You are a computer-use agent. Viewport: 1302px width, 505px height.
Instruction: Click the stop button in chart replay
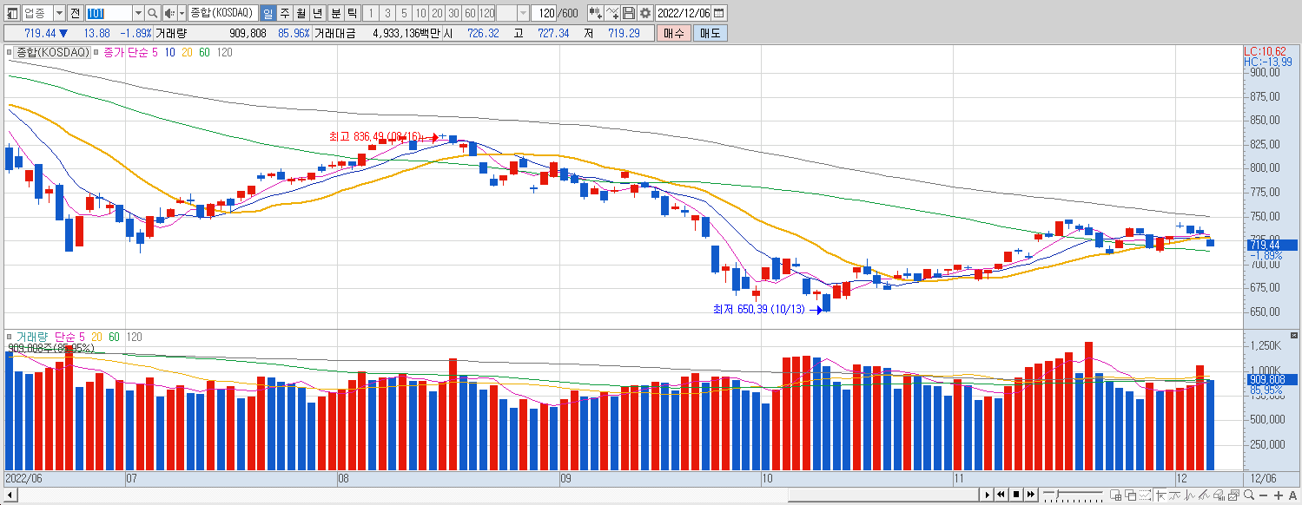pyautogui.click(x=1016, y=495)
